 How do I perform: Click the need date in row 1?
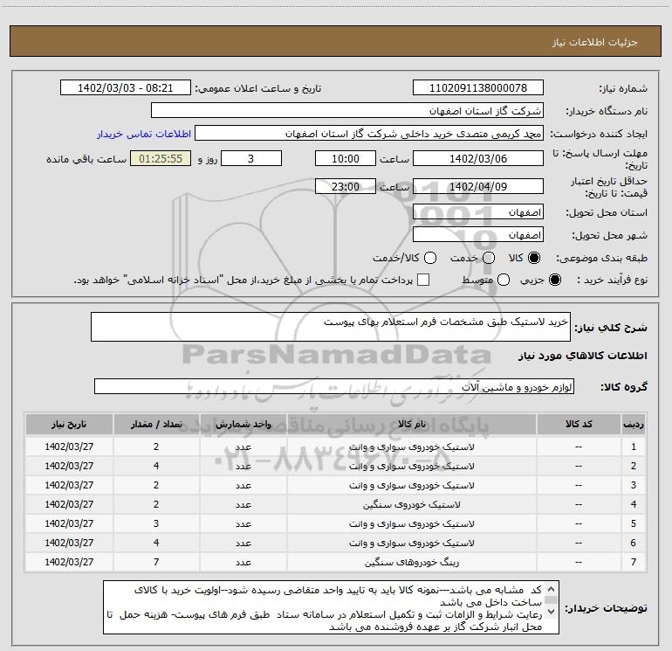[x=69, y=447]
